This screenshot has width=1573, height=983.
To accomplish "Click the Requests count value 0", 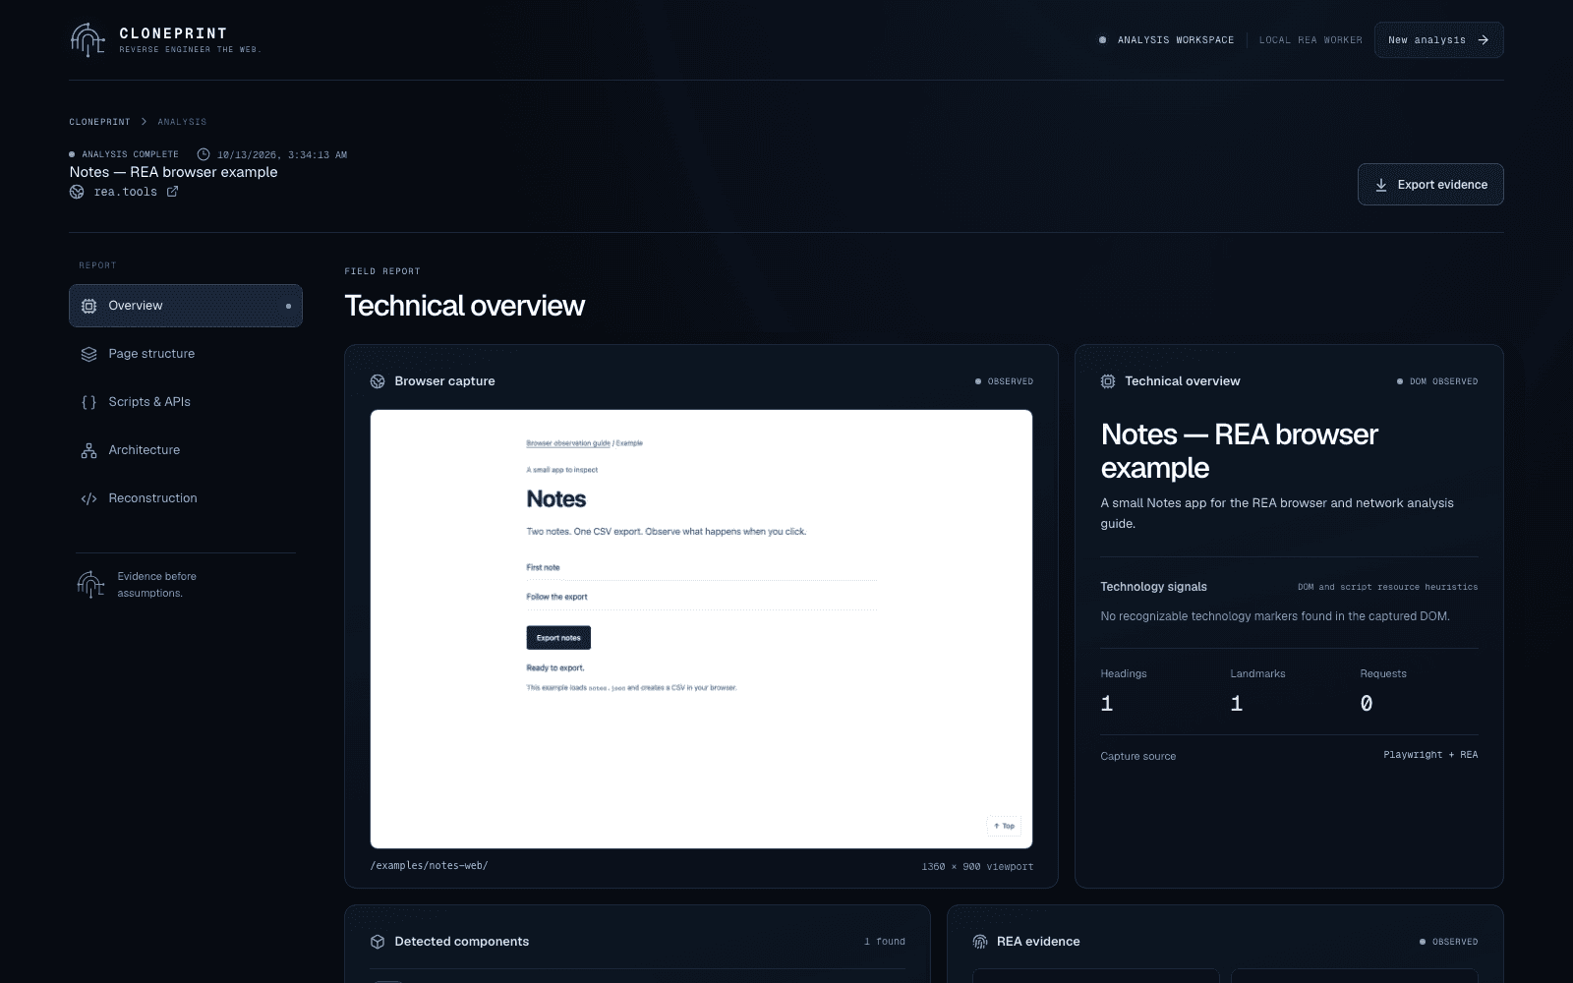I will [x=1367, y=704].
